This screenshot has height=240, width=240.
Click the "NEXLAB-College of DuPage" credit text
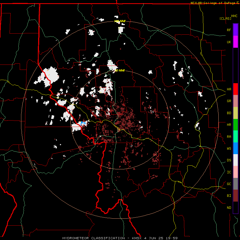click(213, 3)
